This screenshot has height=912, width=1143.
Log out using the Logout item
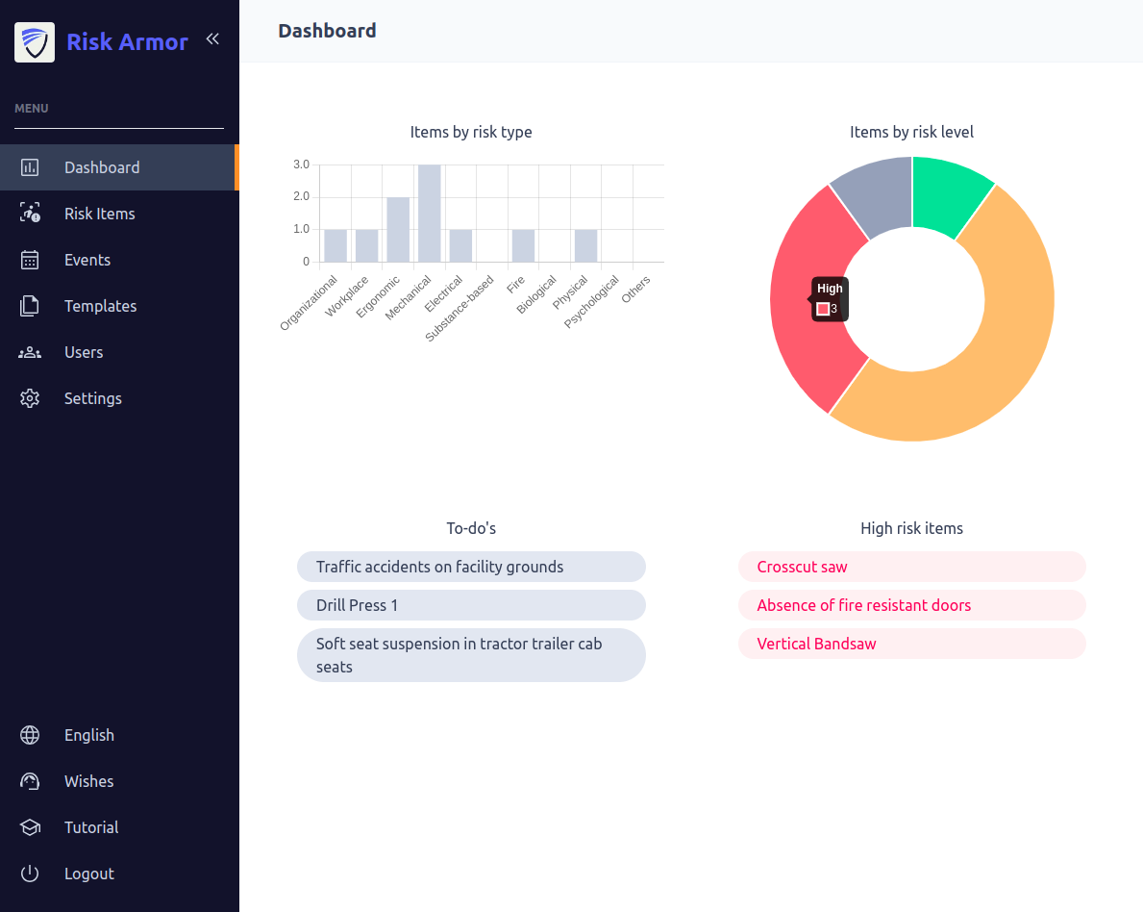coord(88,874)
